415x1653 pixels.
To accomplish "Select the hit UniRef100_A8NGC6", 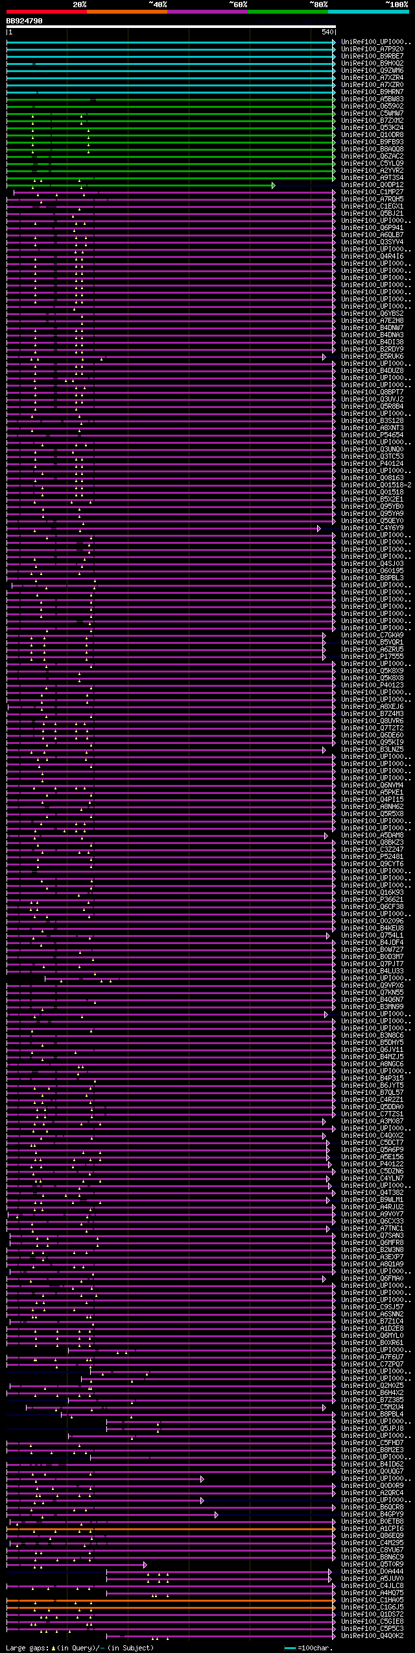I will (372, 1064).
